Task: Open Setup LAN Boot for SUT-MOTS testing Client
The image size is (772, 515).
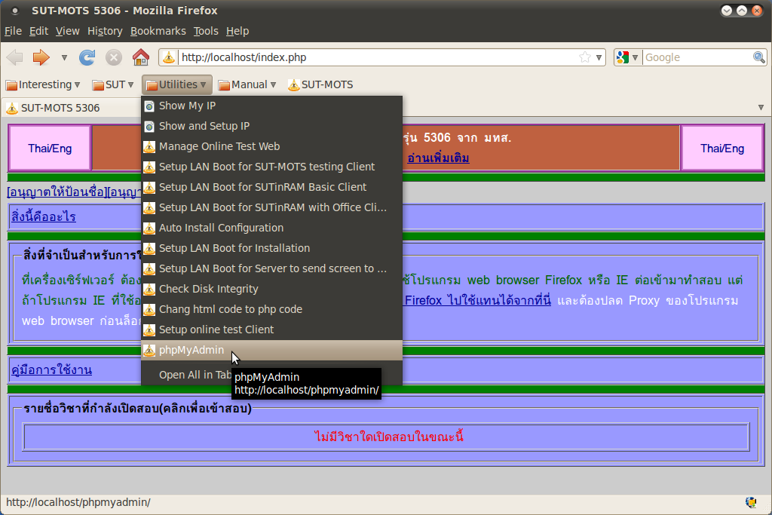Action: tap(271, 167)
